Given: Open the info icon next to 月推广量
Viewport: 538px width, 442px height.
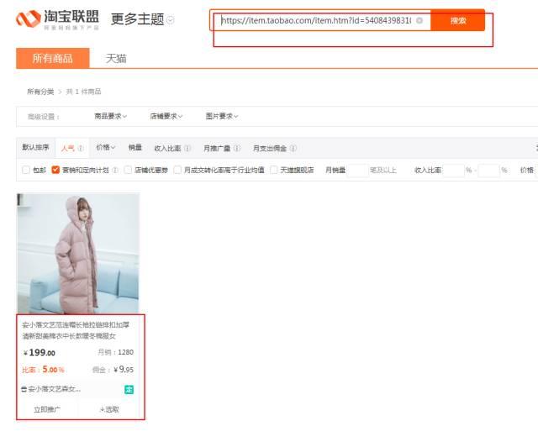Looking at the screenshot, I should tap(237, 148).
